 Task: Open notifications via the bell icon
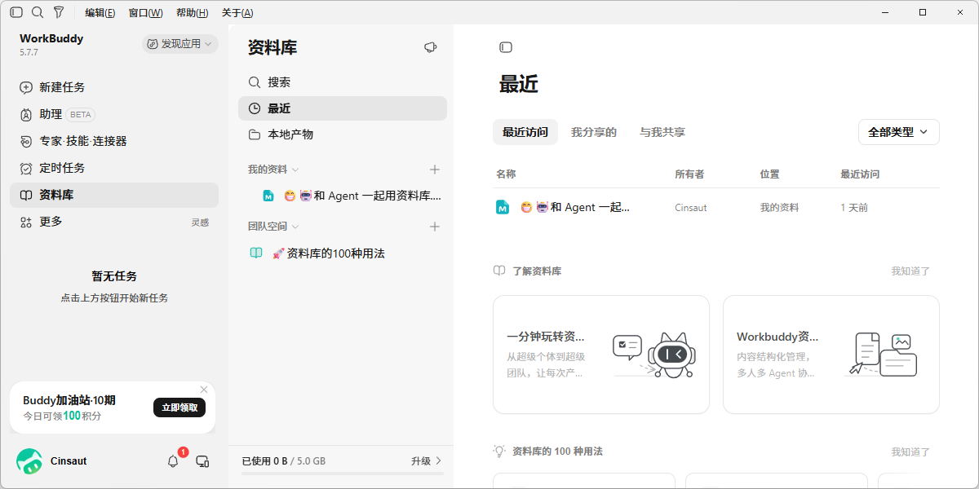(173, 461)
